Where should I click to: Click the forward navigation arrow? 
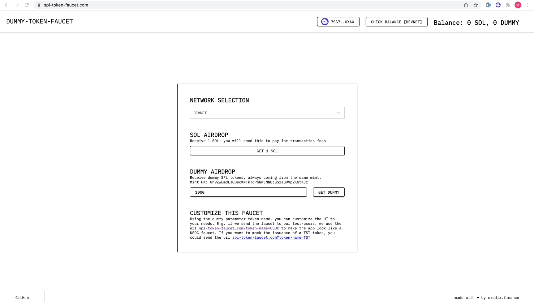pyautogui.click(x=17, y=5)
